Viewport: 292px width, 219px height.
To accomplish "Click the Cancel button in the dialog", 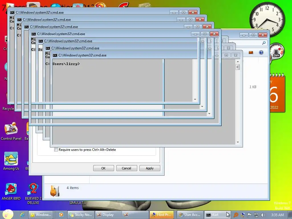I will [127, 168].
